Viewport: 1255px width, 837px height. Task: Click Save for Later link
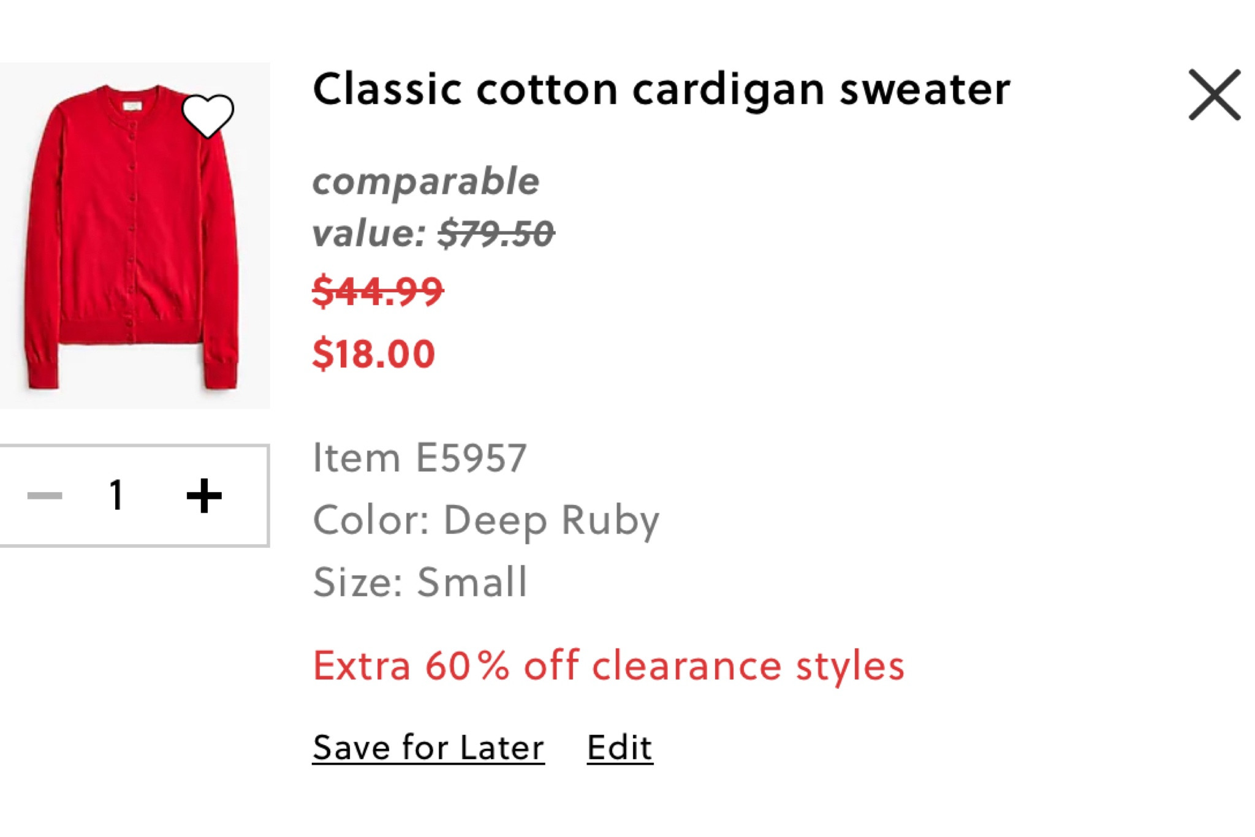coord(427,745)
